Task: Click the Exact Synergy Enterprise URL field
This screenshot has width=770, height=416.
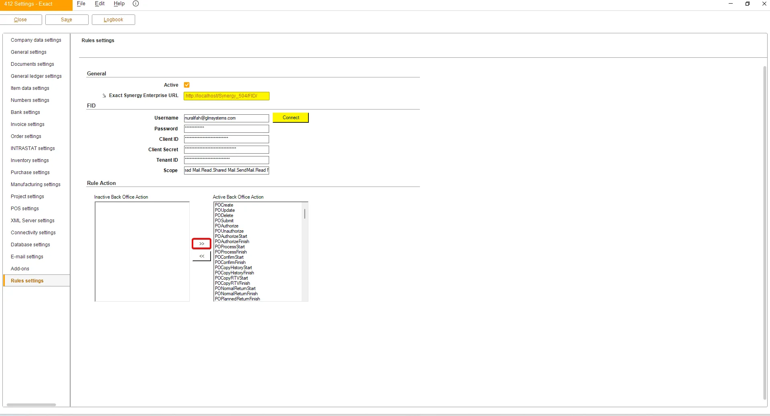Action: pyautogui.click(x=226, y=96)
